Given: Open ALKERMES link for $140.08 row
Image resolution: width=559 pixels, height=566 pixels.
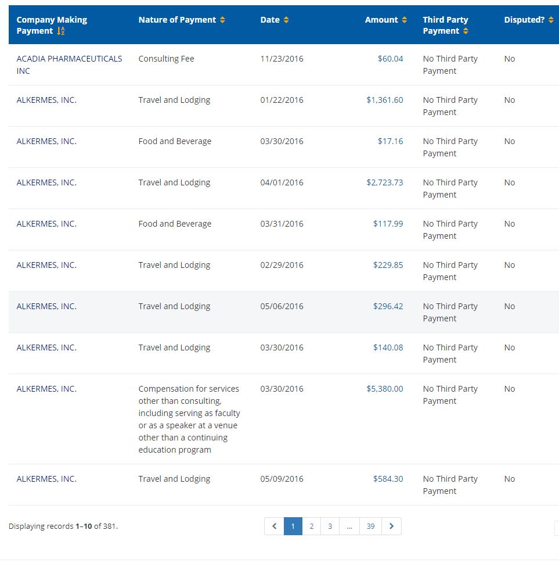Looking at the screenshot, I should pos(46,348).
